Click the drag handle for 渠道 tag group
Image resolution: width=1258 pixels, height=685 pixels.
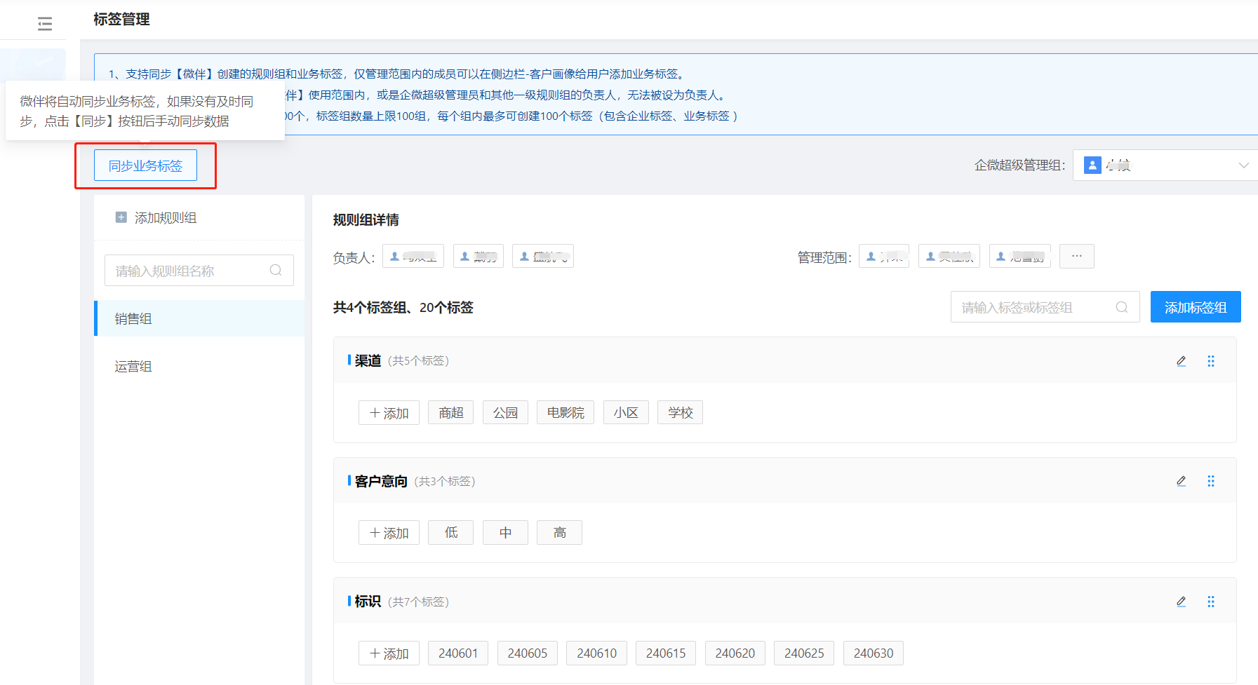click(1210, 361)
